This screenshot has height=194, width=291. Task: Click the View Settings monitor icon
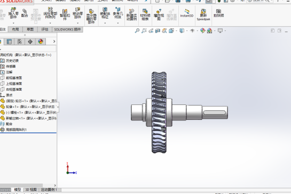(x=220, y=30)
